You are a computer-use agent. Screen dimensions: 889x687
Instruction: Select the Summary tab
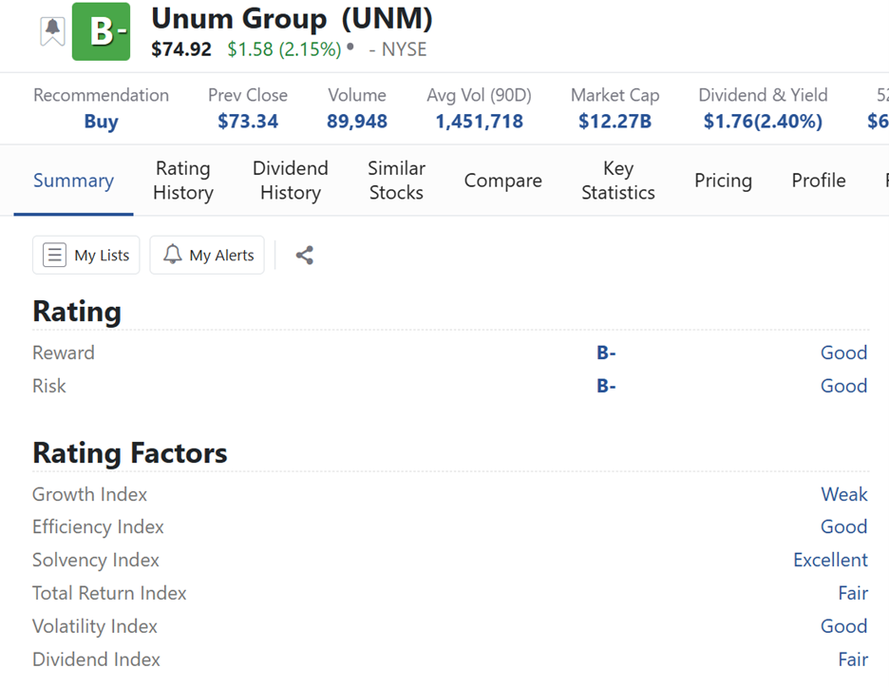pos(73,181)
